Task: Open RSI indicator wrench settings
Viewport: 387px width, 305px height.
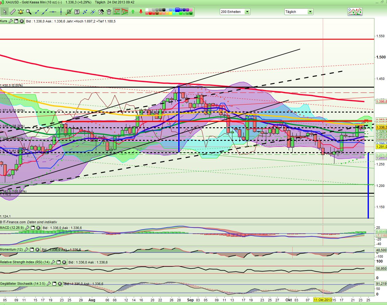Action: tap(53, 262)
